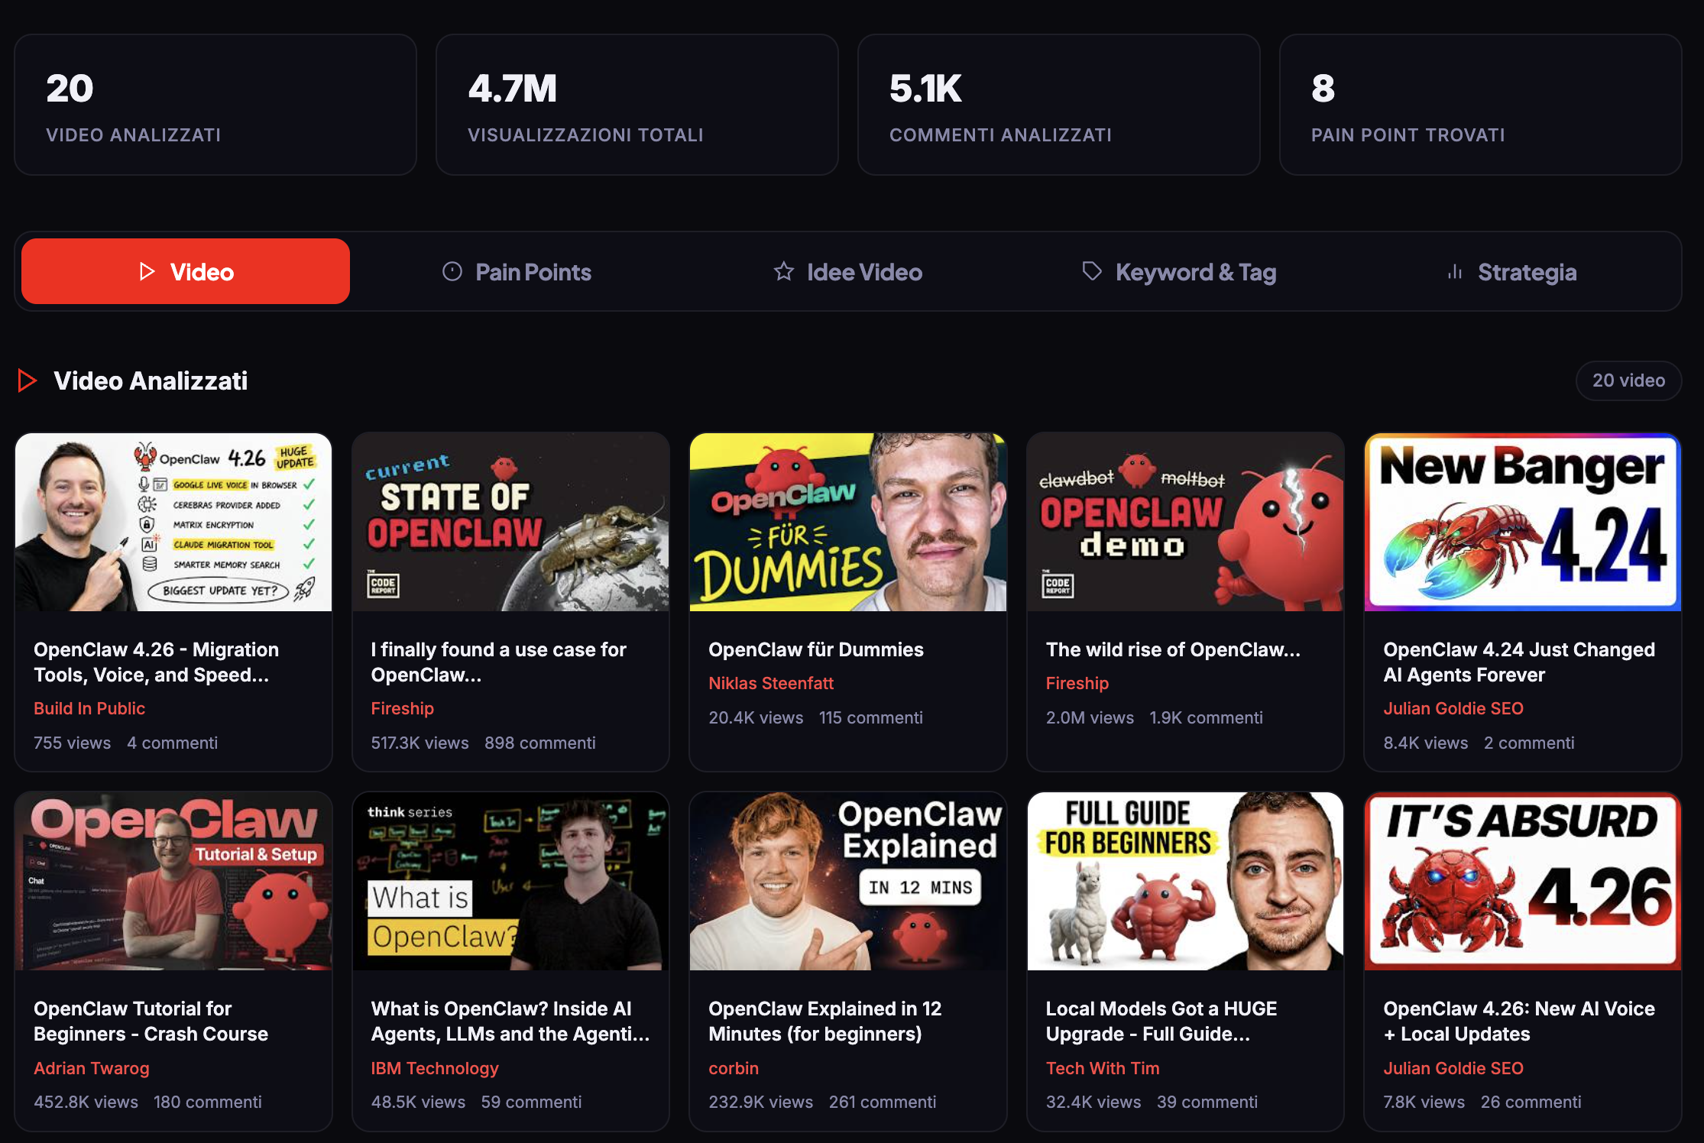Visit the Julian Goldie SEO channel link
The image size is (1704, 1143).
point(1453,708)
